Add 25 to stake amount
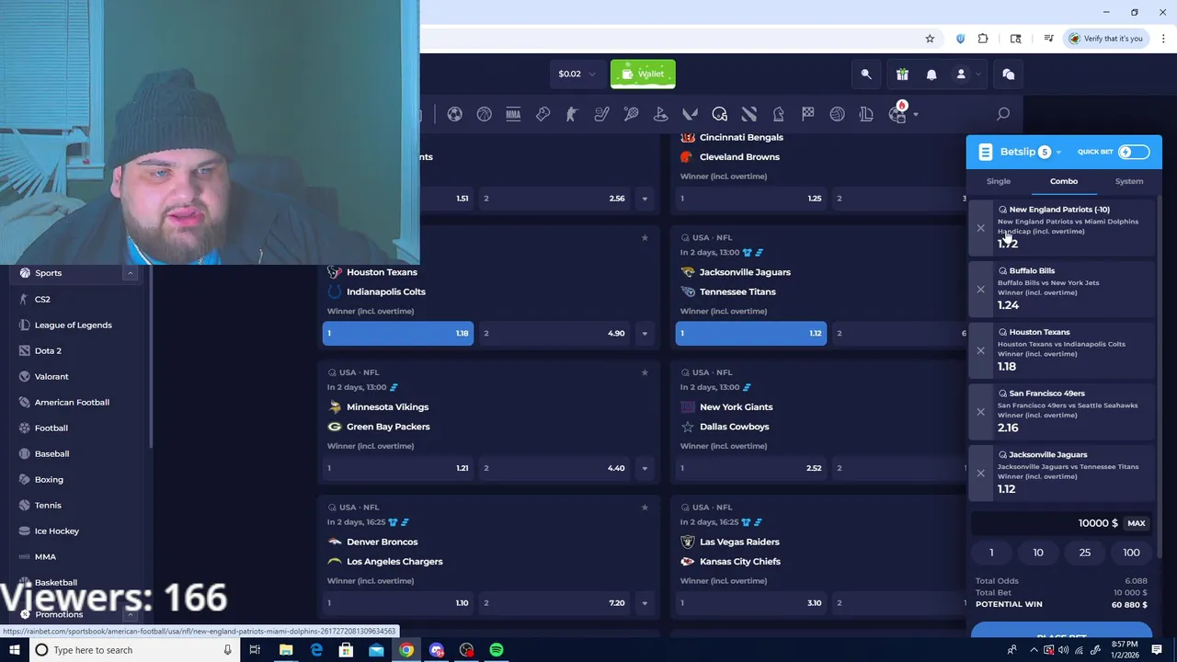This screenshot has width=1177, height=662. [1085, 553]
